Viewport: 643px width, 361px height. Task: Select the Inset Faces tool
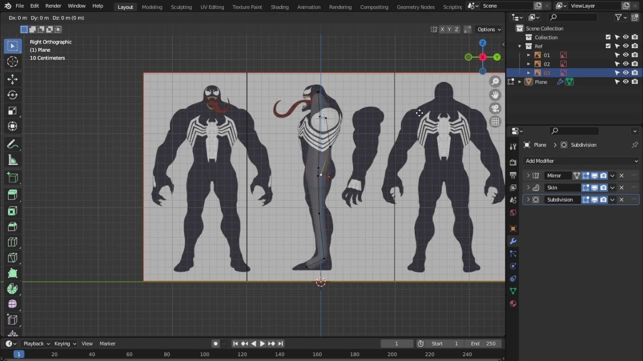point(13,211)
